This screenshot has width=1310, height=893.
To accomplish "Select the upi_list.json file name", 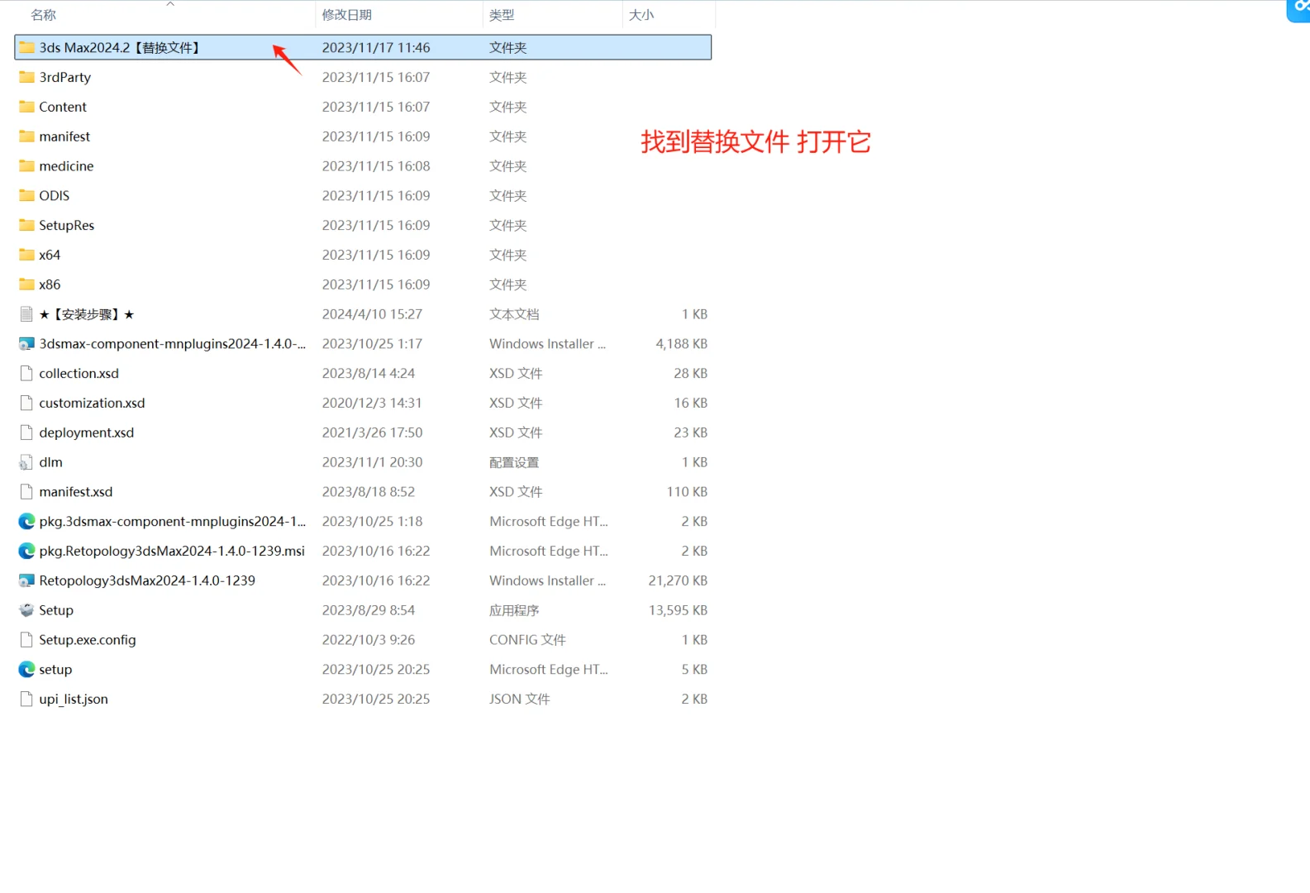I will pos(74,700).
